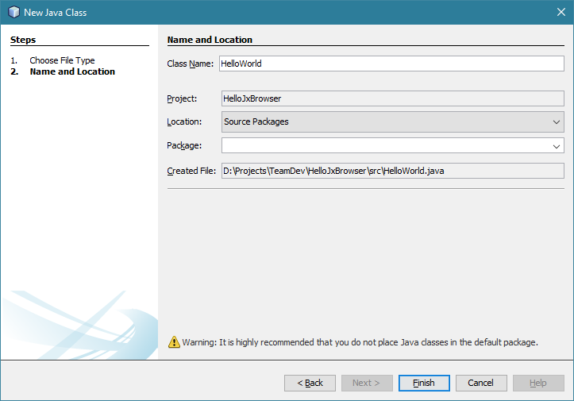Click the 'Class Name:' label
Image resolution: width=574 pixels, height=401 pixels.
click(190, 64)
